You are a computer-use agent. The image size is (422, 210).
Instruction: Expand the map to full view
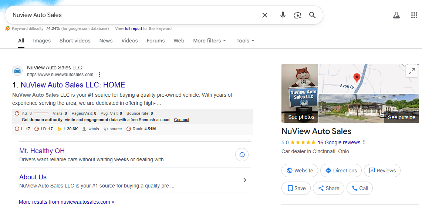point(412,72)
